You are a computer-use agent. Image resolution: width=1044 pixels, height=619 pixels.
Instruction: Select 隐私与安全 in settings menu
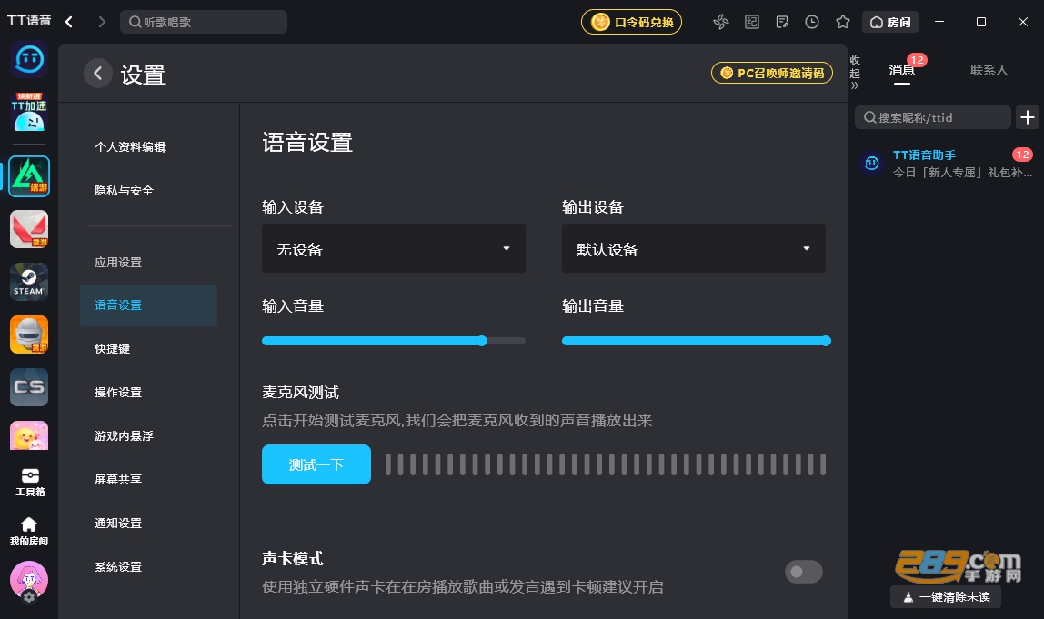(124, 191)
